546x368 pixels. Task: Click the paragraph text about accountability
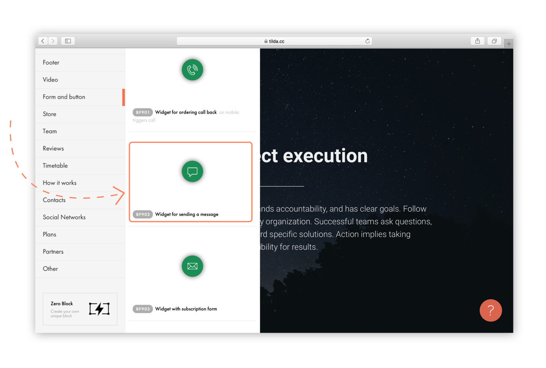coord(346,228)
